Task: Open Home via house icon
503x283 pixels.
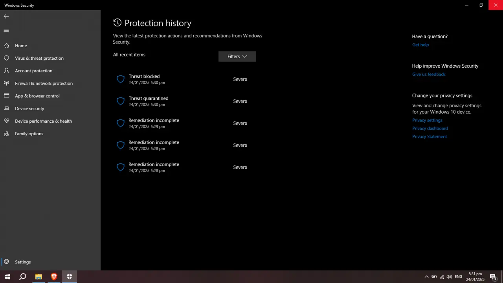Action: point(6,46)
